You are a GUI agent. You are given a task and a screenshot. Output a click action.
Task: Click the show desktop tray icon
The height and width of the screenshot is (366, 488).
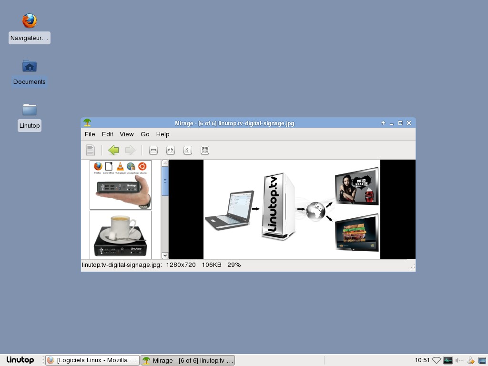482,360
